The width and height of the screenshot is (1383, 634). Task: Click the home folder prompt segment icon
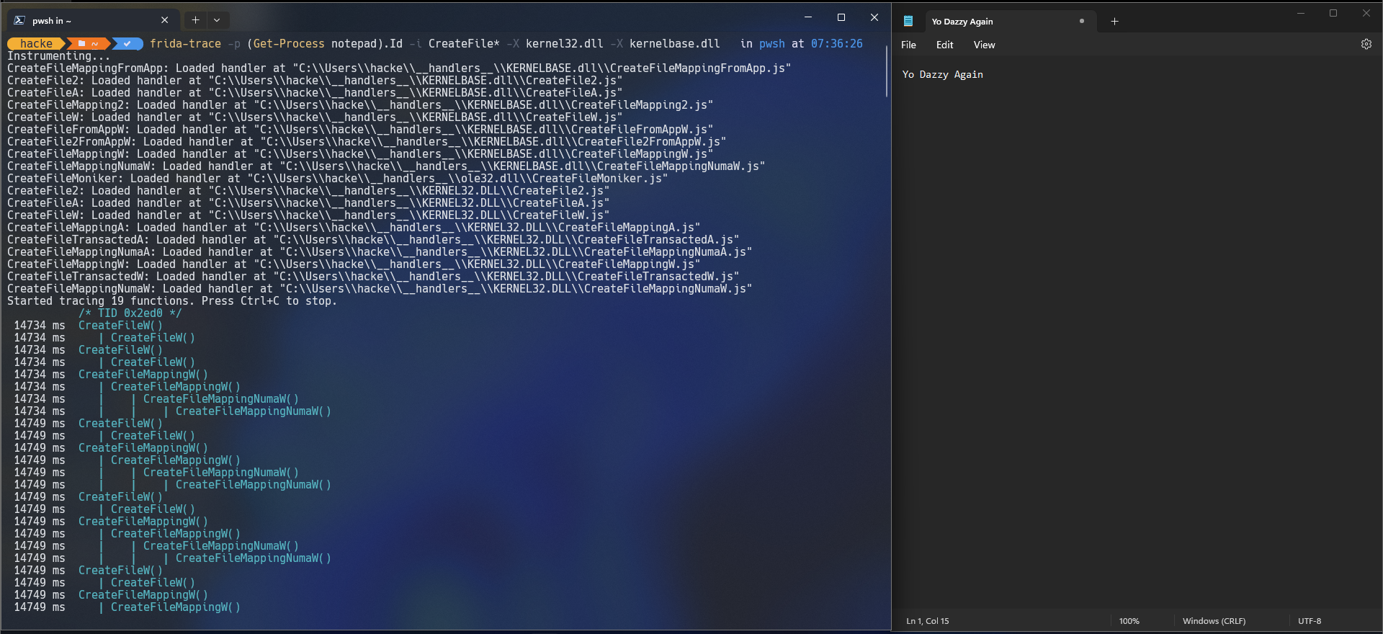(x=82, y=44)
